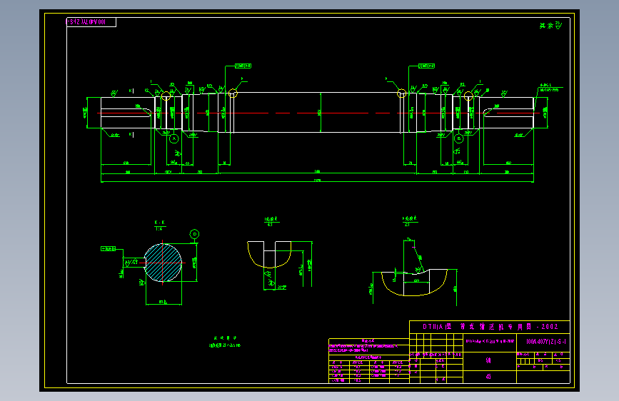Select the overall length dimension line under the shaft

click(x=318, y=182)
